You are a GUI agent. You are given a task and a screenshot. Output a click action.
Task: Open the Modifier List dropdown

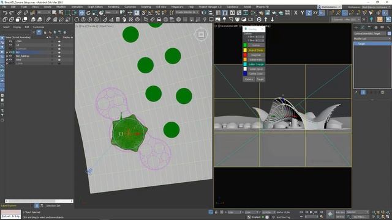372,38
